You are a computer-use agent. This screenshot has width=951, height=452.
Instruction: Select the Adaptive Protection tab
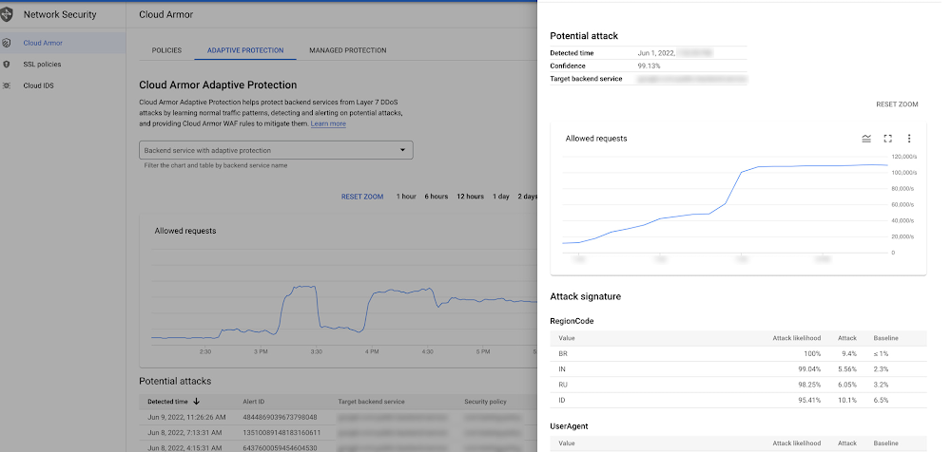(244, 50)
